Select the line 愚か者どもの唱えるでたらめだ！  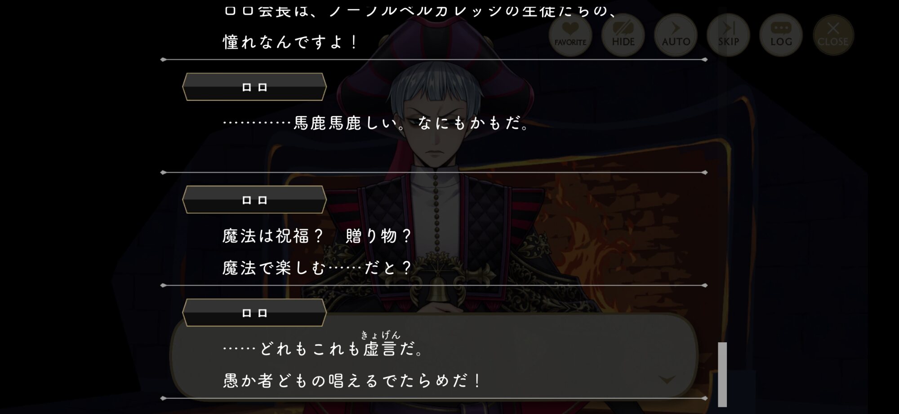(x=352, y=380)
